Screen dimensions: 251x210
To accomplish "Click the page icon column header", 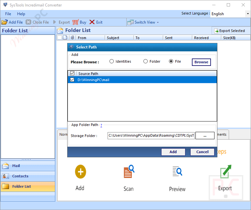I will click(x=65, y=37).
